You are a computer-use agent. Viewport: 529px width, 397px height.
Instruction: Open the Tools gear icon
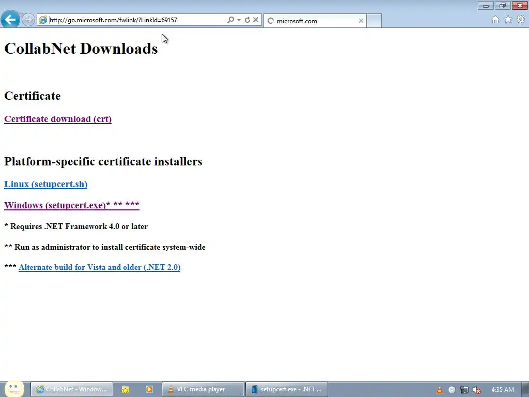[521, 20]
